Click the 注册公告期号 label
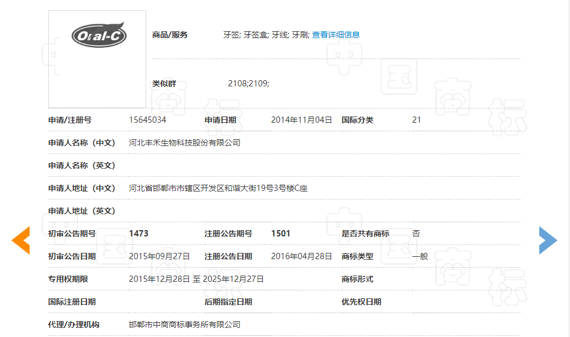Screen dimensions: 570x337 [228, 234]
